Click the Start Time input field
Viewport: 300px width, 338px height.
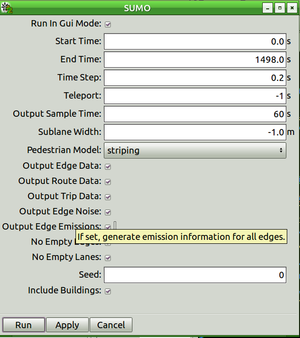click(x=195, y=42)
